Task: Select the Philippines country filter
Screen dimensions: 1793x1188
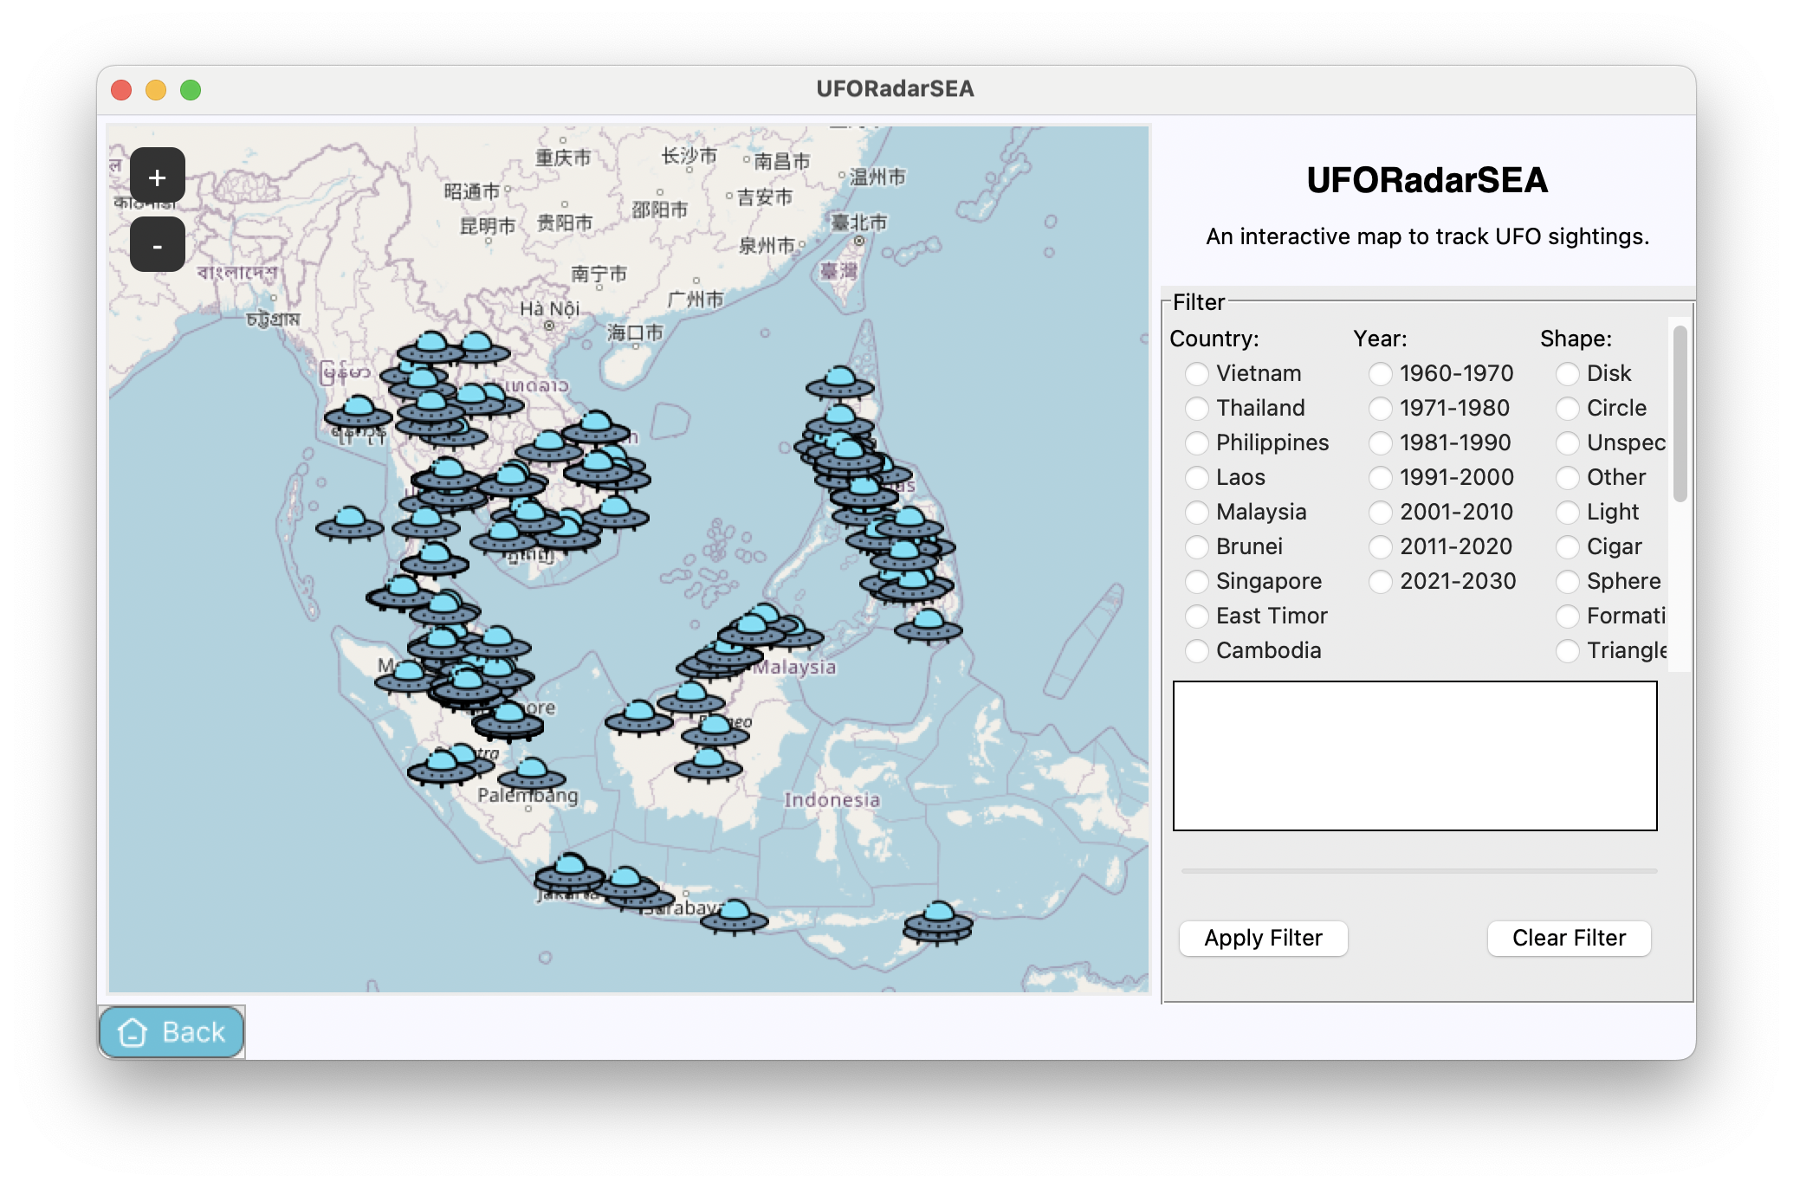Action: (x=1197, y=442)
